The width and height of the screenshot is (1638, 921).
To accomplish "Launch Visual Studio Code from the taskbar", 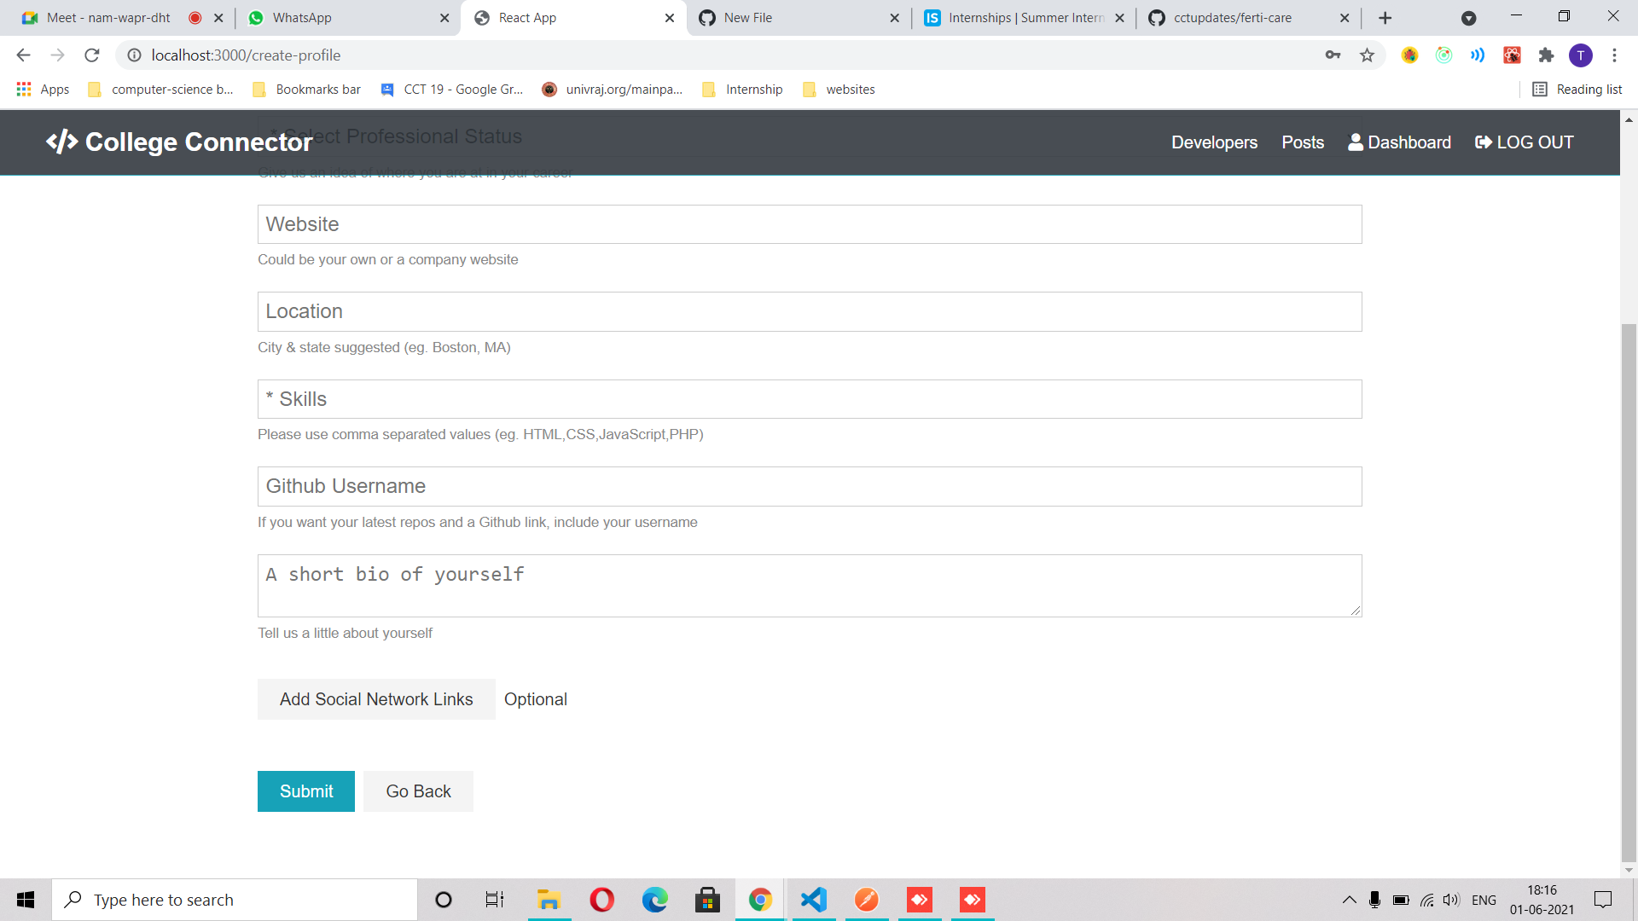I will pos(813,899).
